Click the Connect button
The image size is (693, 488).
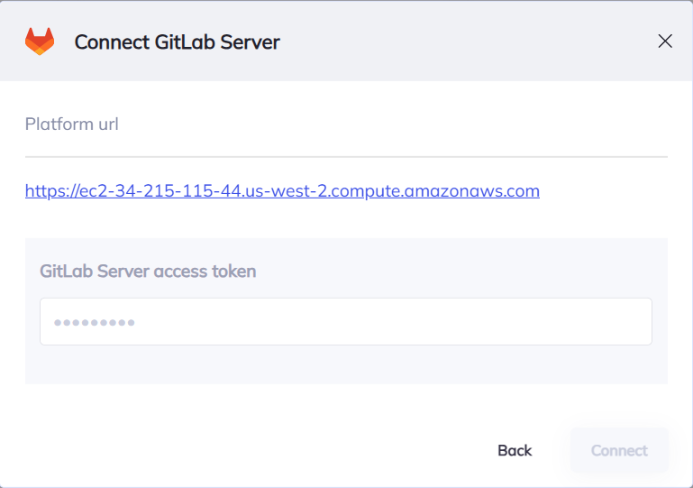[619, 450]
